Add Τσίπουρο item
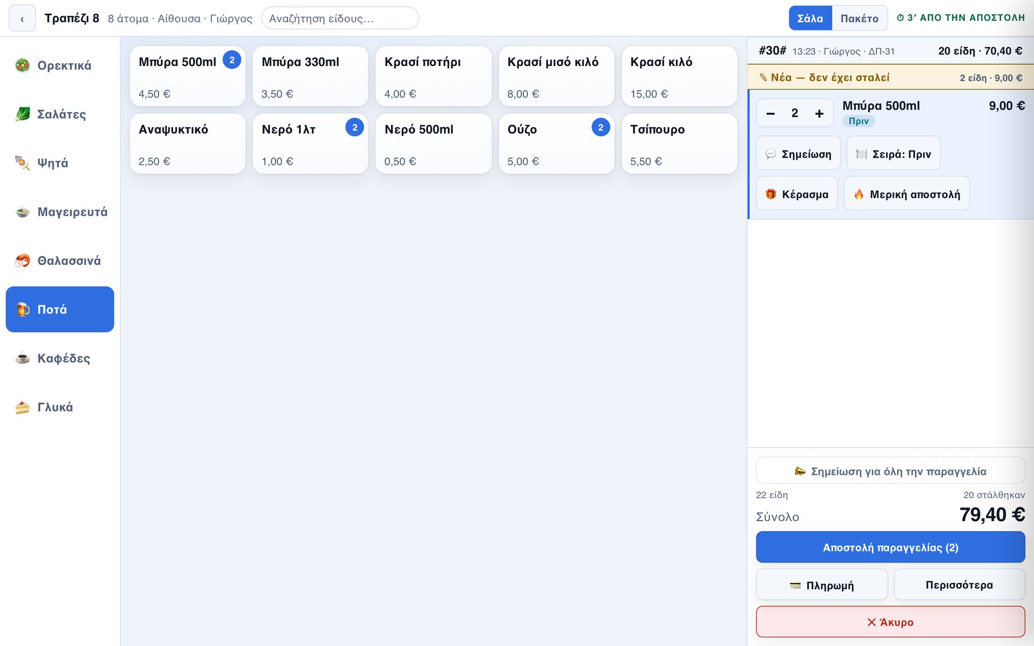1034x646 pixels. 679,144
